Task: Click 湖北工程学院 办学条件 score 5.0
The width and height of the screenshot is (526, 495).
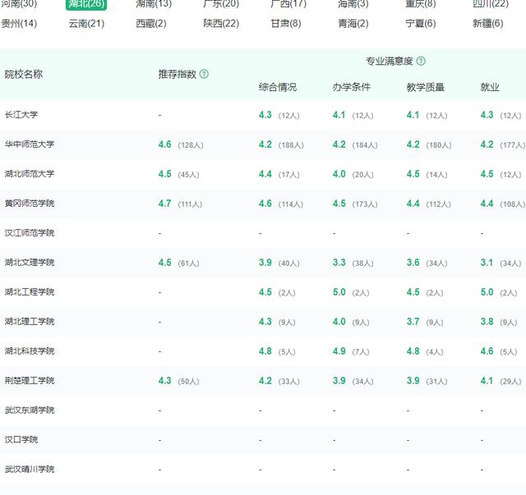Action: (x=339, y=292)
